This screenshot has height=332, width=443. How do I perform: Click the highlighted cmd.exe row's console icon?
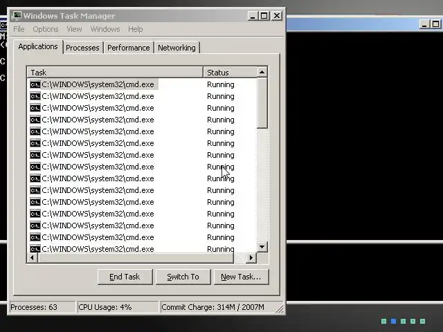pos(35,84)
